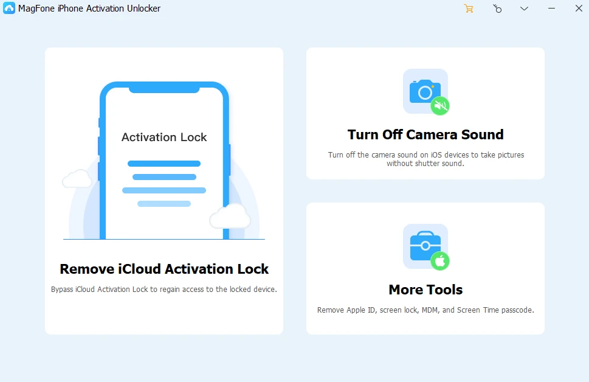This screenshot has width=589, height=382.
Task: Select the MagFone logo in the title bar
Action: 8,9
